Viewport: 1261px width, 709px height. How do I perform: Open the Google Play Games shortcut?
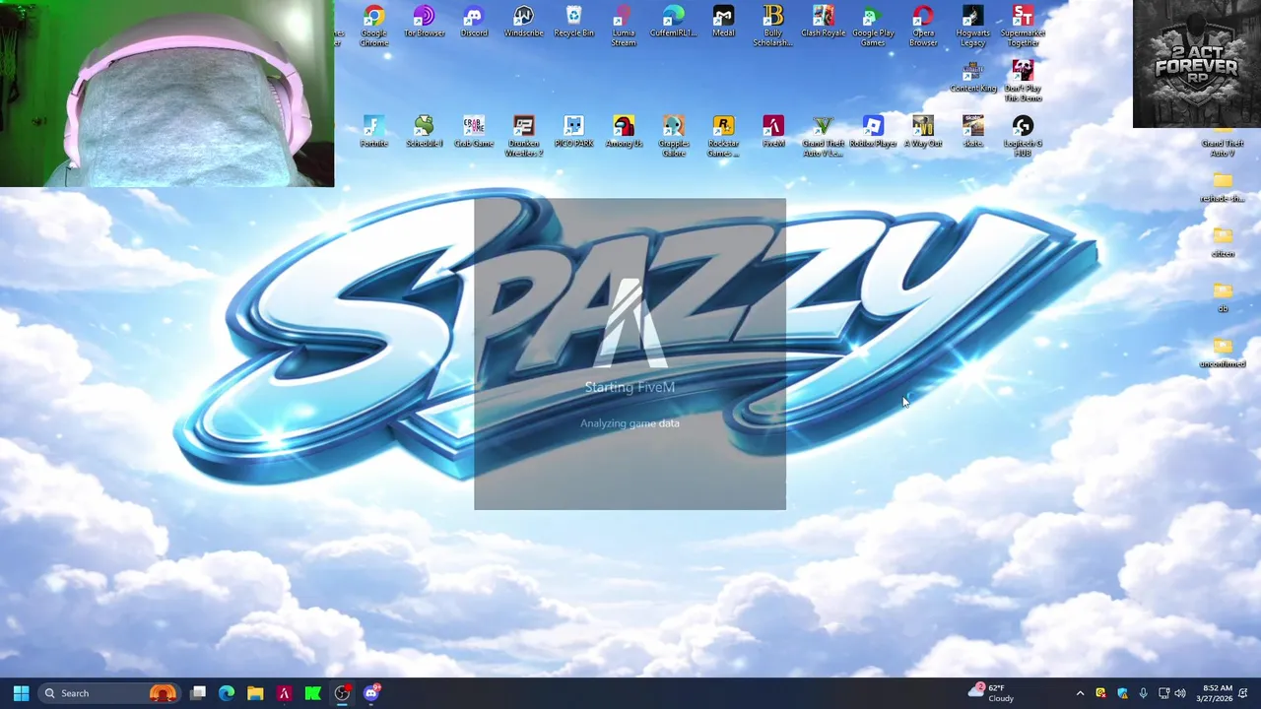873,26
